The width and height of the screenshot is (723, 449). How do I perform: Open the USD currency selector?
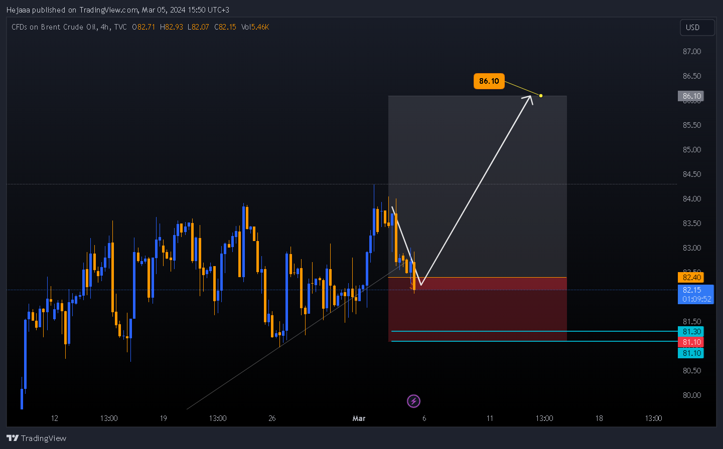(697, 28)
